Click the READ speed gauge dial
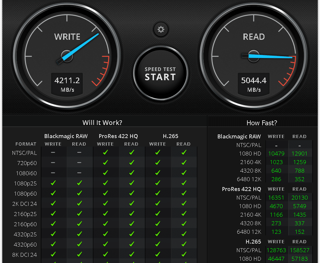This screenshot has width=320, height=263. point(254,56)
